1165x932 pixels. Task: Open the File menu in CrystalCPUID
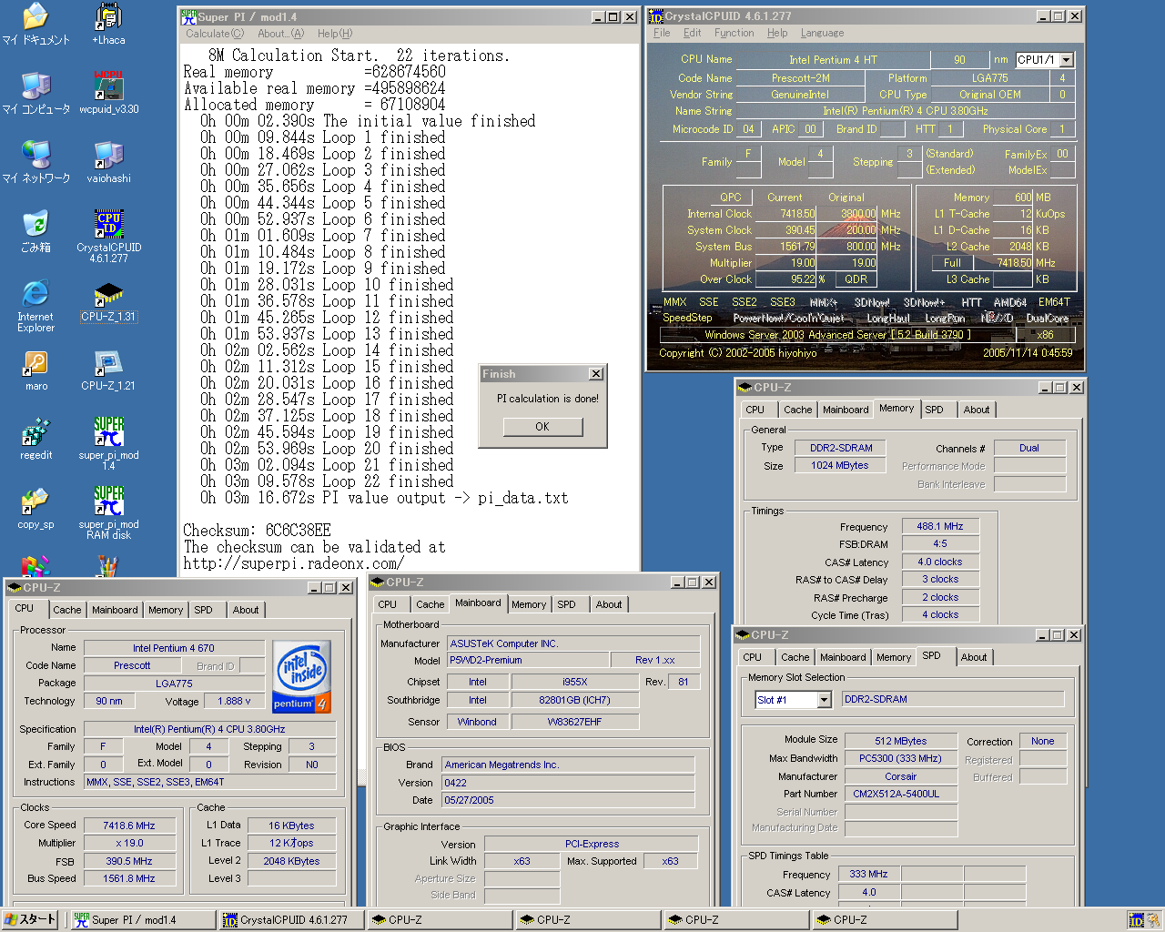click(x=662, y=33)
